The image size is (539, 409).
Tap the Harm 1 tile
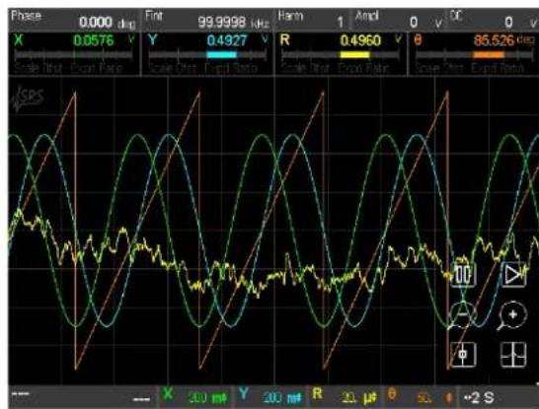click(313, 21)
